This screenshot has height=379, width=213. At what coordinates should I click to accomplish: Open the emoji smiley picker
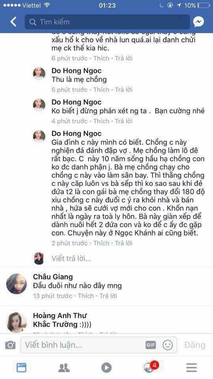click(x=168, y=345)
